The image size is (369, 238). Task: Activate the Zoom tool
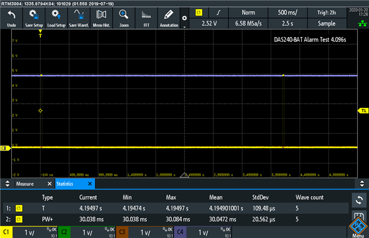124,18
